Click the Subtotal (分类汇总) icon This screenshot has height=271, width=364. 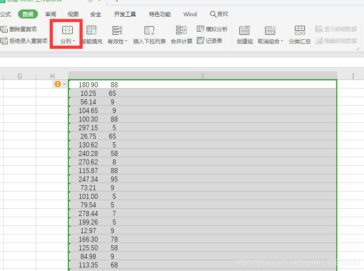point(300,30)
